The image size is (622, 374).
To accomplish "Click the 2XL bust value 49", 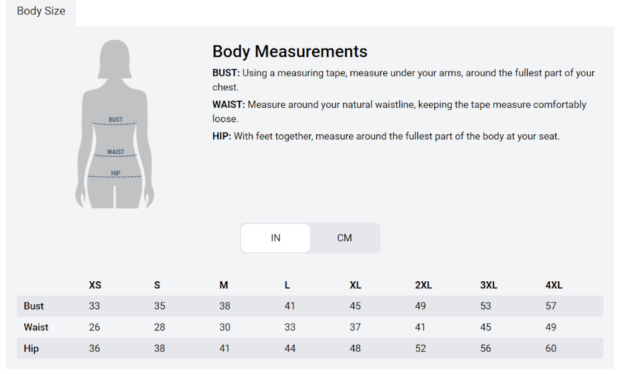I will point(420,306).
